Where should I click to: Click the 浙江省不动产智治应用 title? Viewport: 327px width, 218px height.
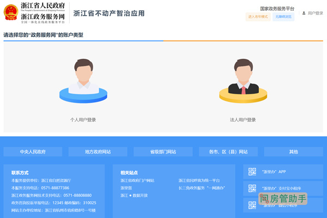pyautogui.click(x=109, y=13)
